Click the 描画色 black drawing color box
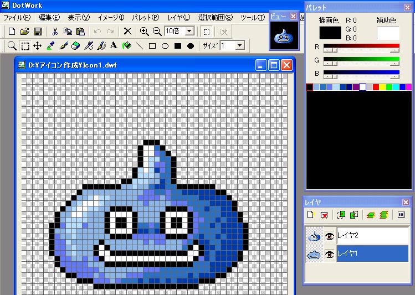The height and width of the screenshot is (295, 415). tap(330, 33)
